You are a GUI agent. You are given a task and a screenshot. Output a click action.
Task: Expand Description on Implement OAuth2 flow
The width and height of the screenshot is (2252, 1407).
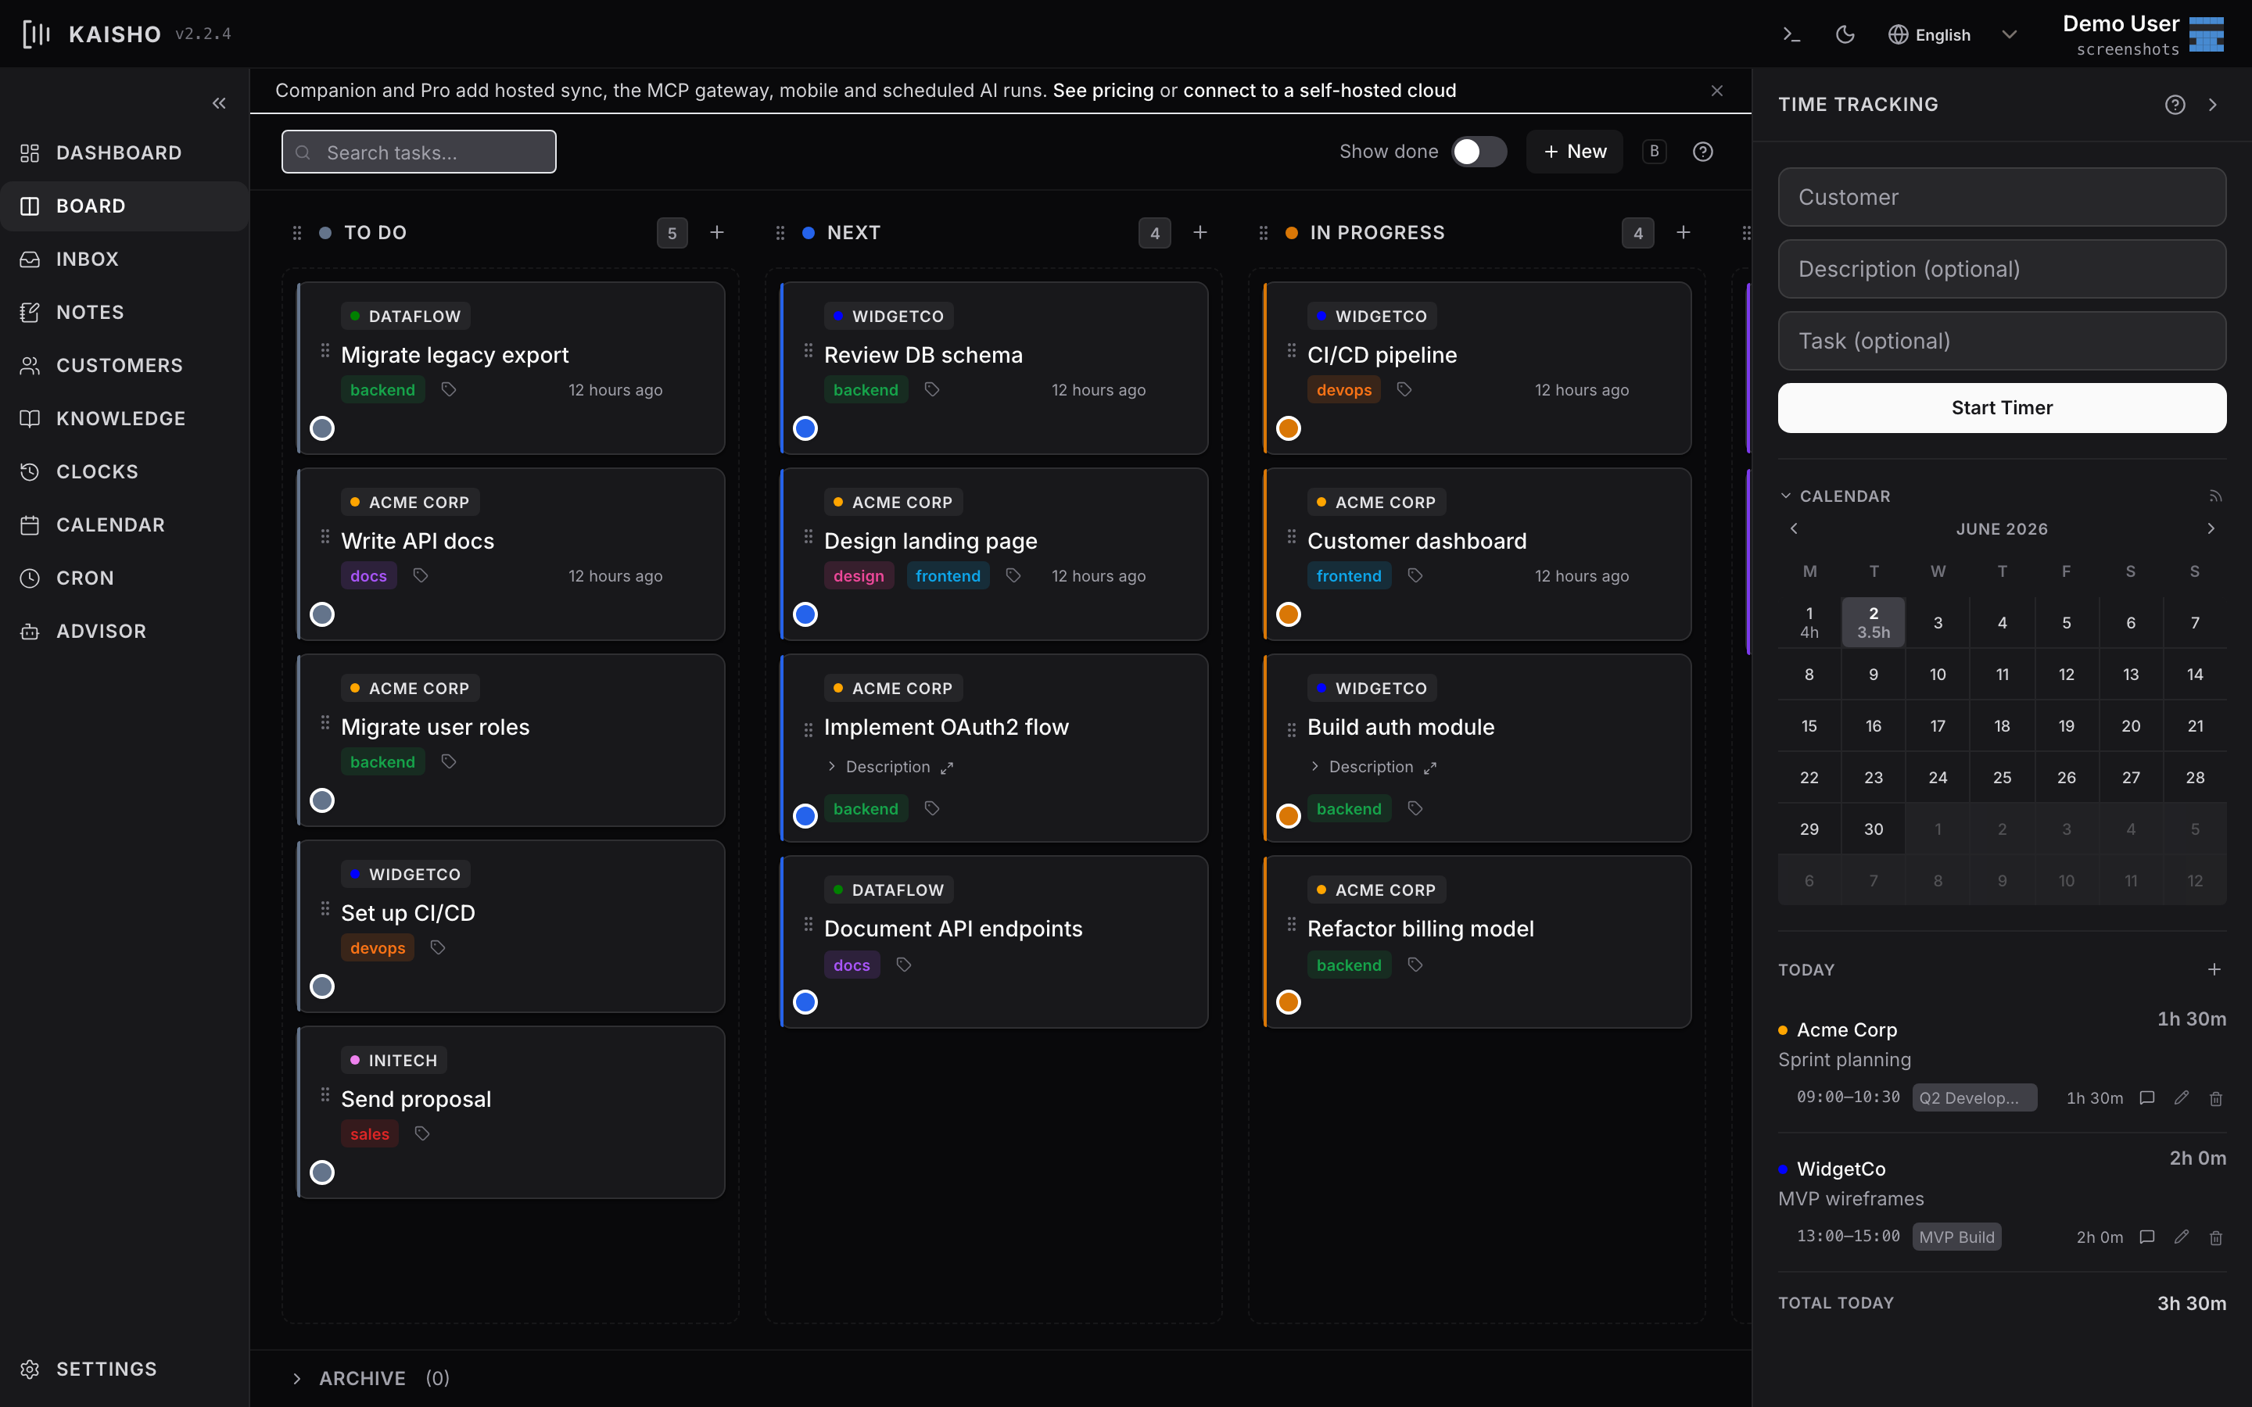click(x=878, y=767)
